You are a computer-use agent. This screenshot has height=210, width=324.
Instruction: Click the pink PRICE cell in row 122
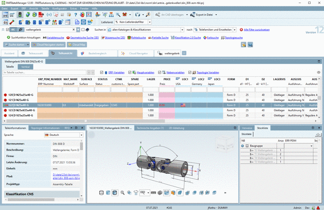166,105
